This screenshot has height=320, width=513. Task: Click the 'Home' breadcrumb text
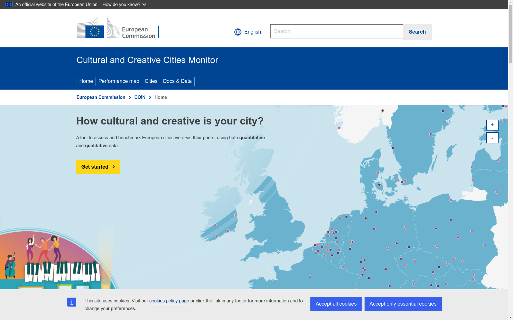click(161, 97)
